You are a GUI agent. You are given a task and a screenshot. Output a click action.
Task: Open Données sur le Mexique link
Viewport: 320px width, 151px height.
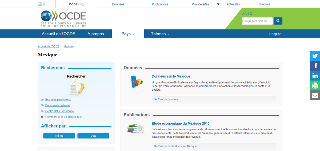click(x=171, y=76)
